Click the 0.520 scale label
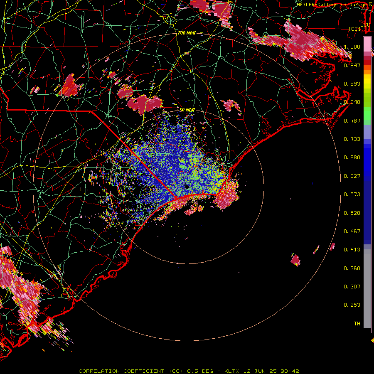This screenshot has height=374, width=374. click(x=352, y=213)
